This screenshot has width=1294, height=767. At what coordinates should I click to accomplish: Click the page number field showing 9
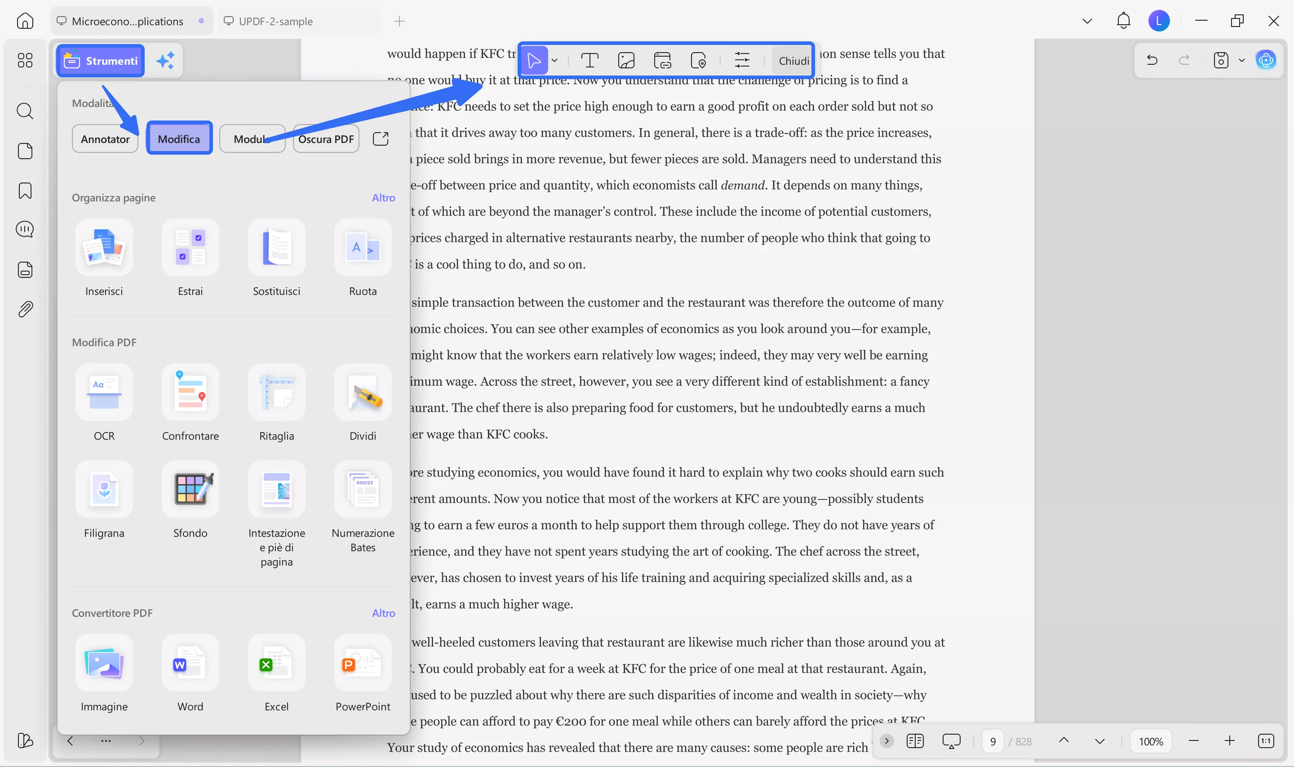pyautogui.click(x=993, y=741)
